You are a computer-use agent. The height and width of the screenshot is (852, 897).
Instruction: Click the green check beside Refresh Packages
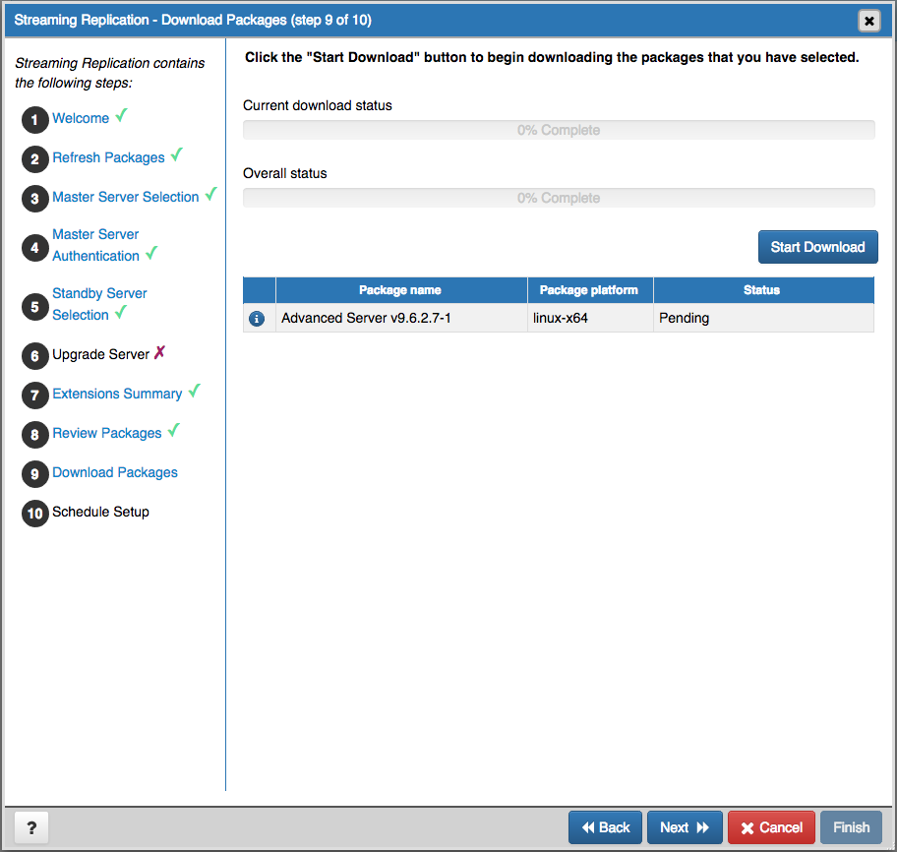[177, 154]
